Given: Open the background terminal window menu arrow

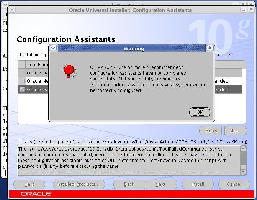Looking at the screenshot, I should (5, 5).
